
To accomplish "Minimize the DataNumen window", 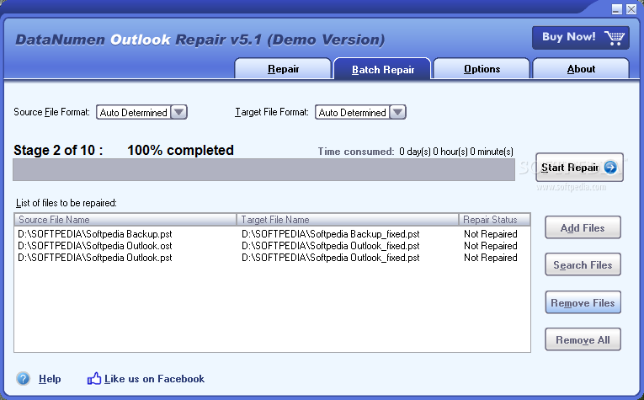I will pyautogui.click(x=617, y=9).
